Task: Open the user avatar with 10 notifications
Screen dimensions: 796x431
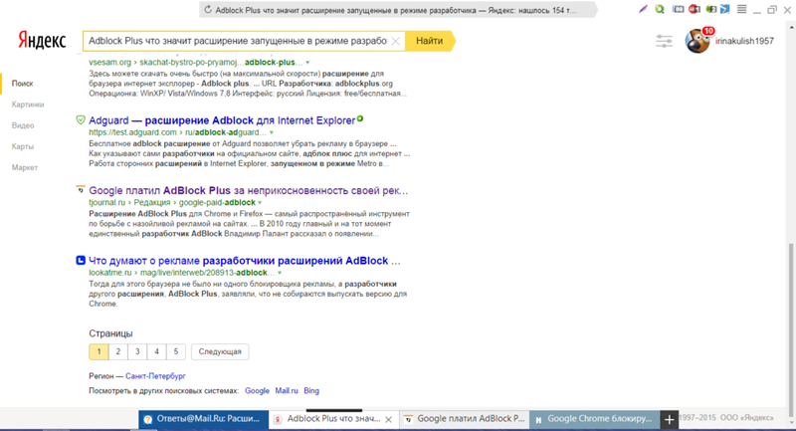Action: point(698,41)
